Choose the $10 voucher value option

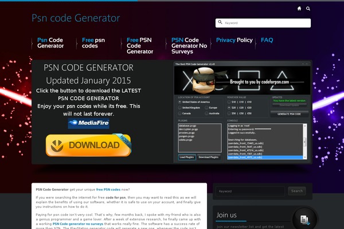[229, 102]
